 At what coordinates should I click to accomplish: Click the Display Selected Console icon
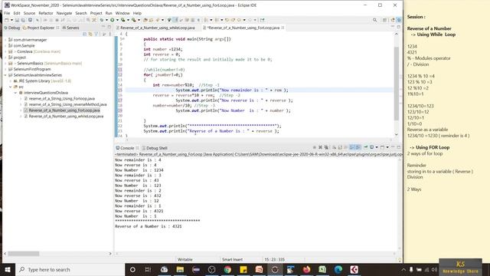[372, 147]
